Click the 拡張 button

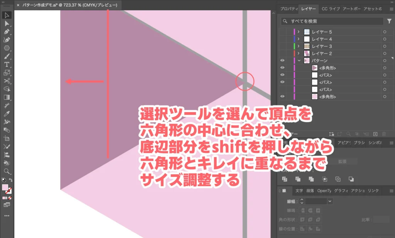pyautogui.click(x=343, y=161)
